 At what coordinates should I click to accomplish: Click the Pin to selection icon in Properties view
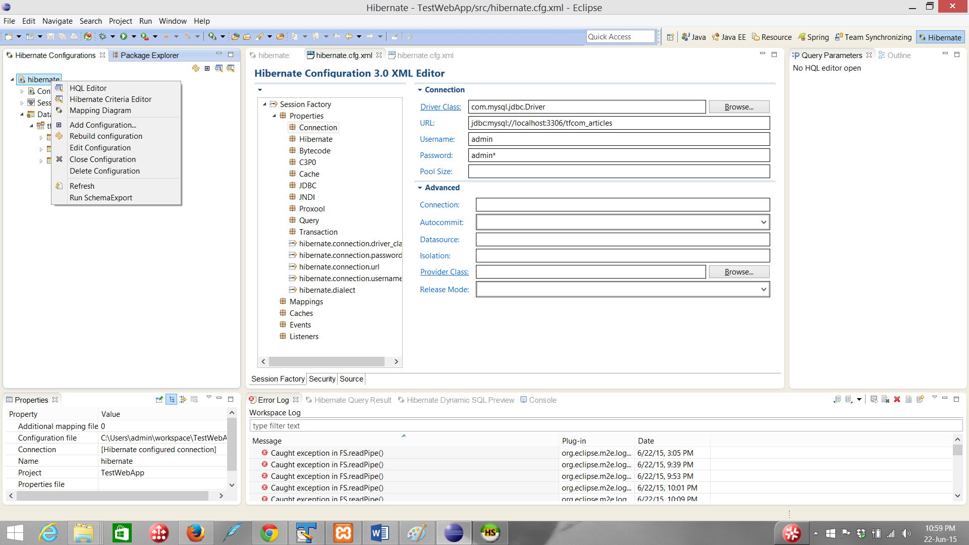point(159,399)
